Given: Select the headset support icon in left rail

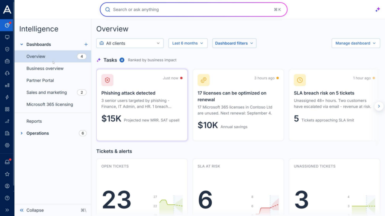Looking at the screenshot, I should coord(7,73).
